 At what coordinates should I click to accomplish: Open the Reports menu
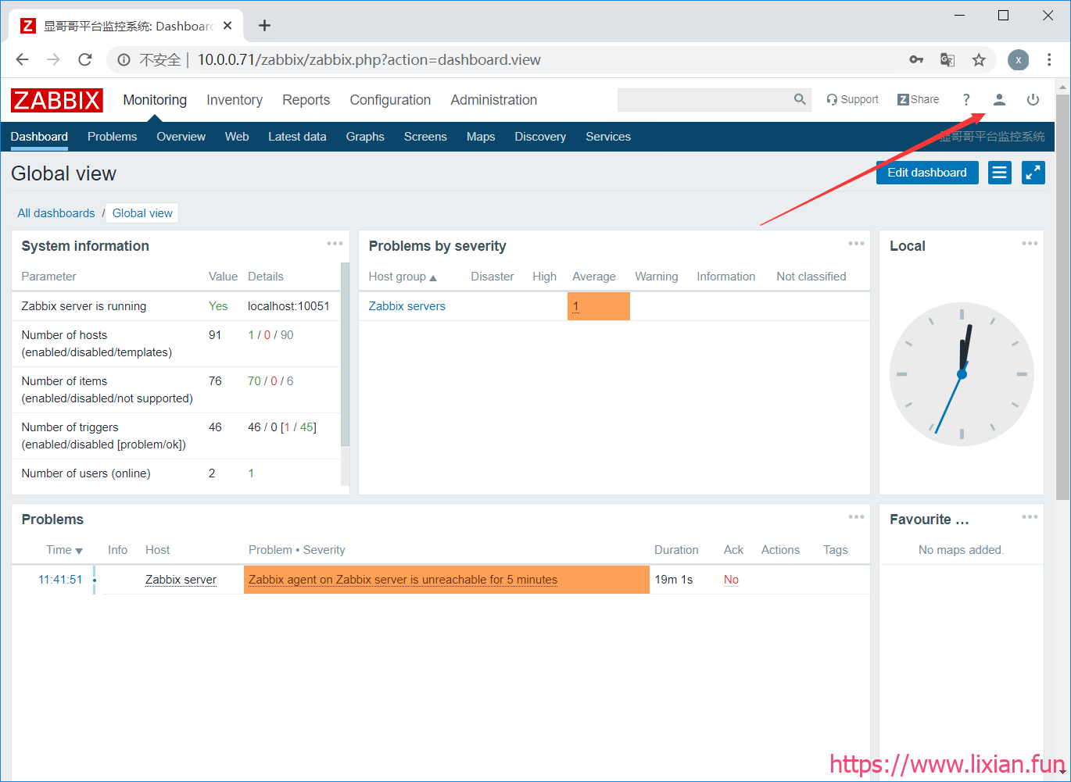coord(306,100)
